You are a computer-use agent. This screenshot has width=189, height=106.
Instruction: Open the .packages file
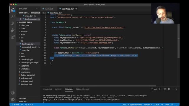[x=25, y=72]
